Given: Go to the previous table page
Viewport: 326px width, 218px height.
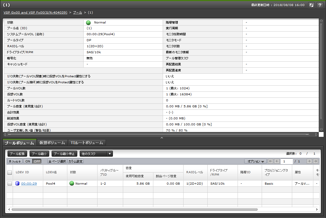Looking at the screenshot, I should pyautogui.click(x=277, y=161).
